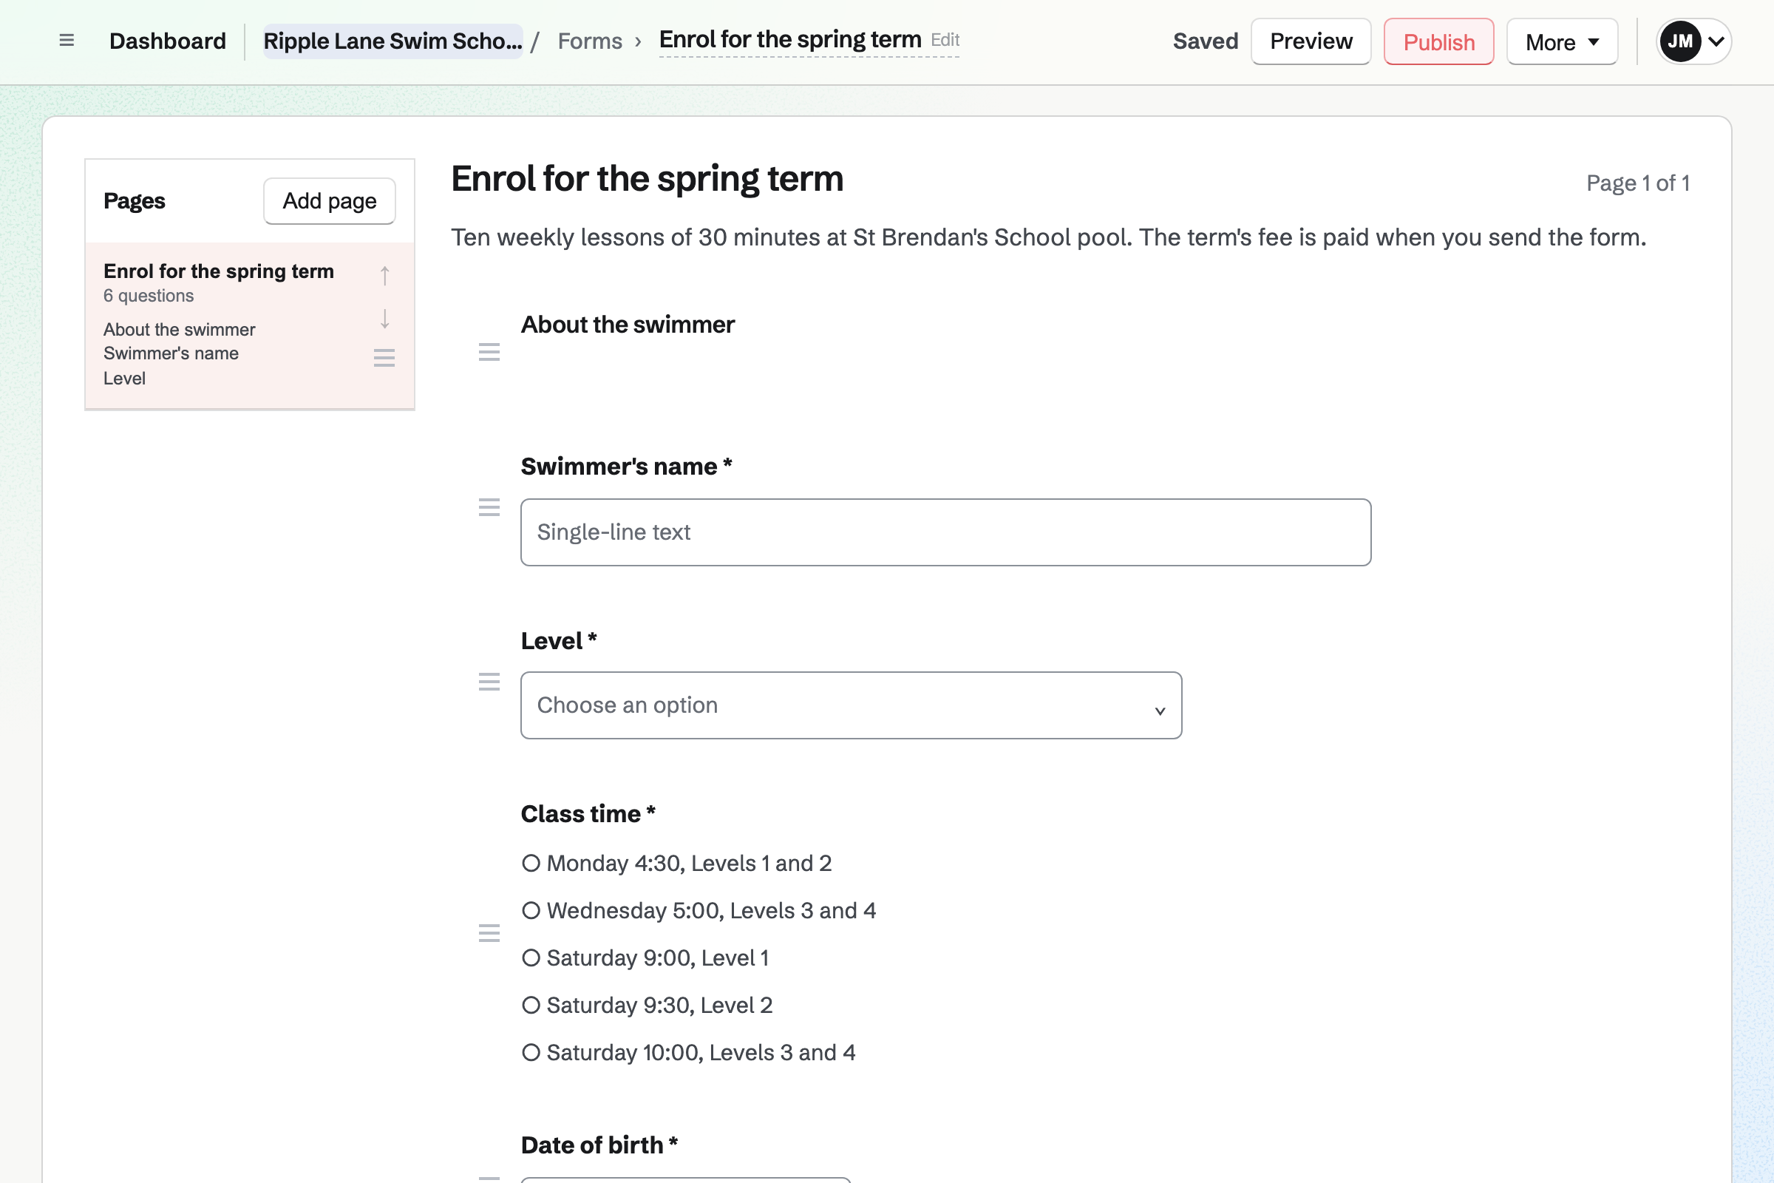
Task: Open the Level dropdown
Action: [851, 705]
